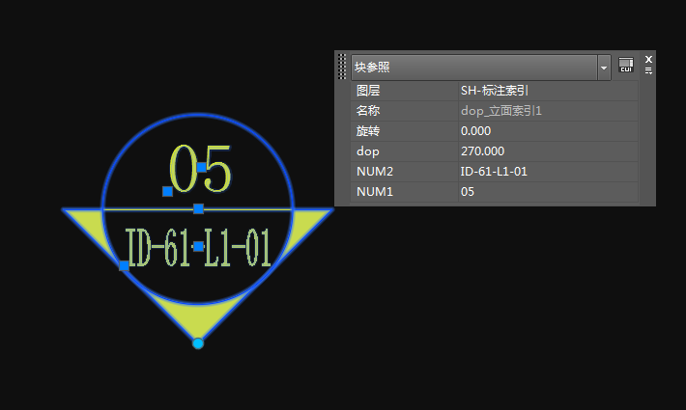This screenshot has height=410, width=686.
Task: Edit the 旋转 value 0.000
Action: pos(547,131)
